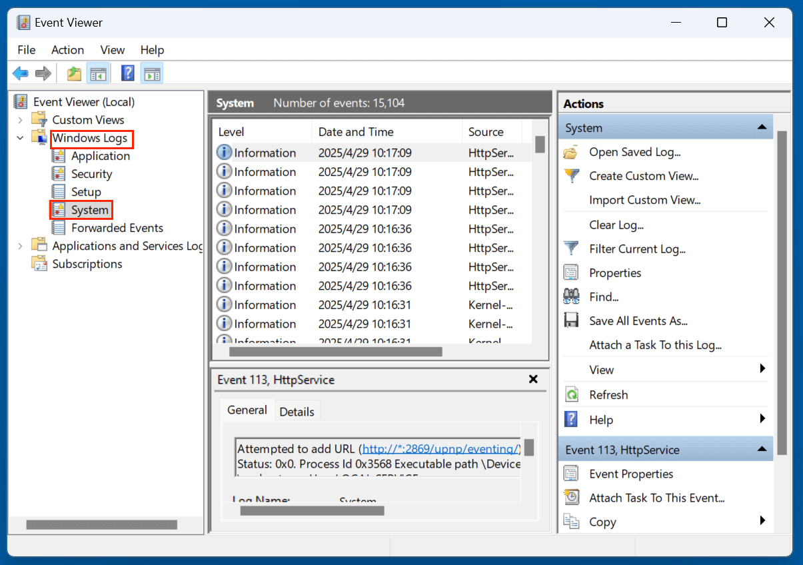The width and height of the screenshot is (803, 565).
Task: Click Show/Hide Action Pane toolbar icon
Action: coord(152,73)
